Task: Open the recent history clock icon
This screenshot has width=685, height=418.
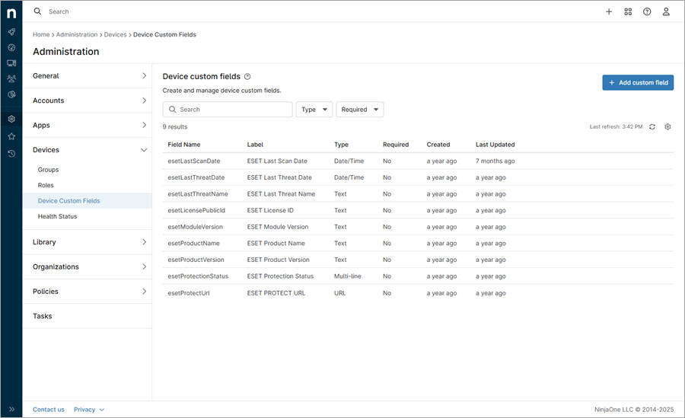Action: click(11, 153)
